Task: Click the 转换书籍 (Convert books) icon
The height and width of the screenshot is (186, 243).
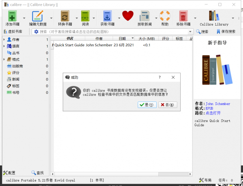Action: [x=65, y=16]
